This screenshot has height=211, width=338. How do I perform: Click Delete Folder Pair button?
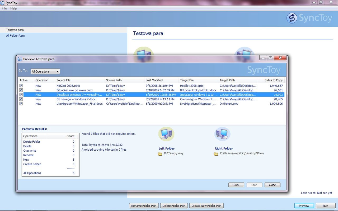click(x=173, y=206)
